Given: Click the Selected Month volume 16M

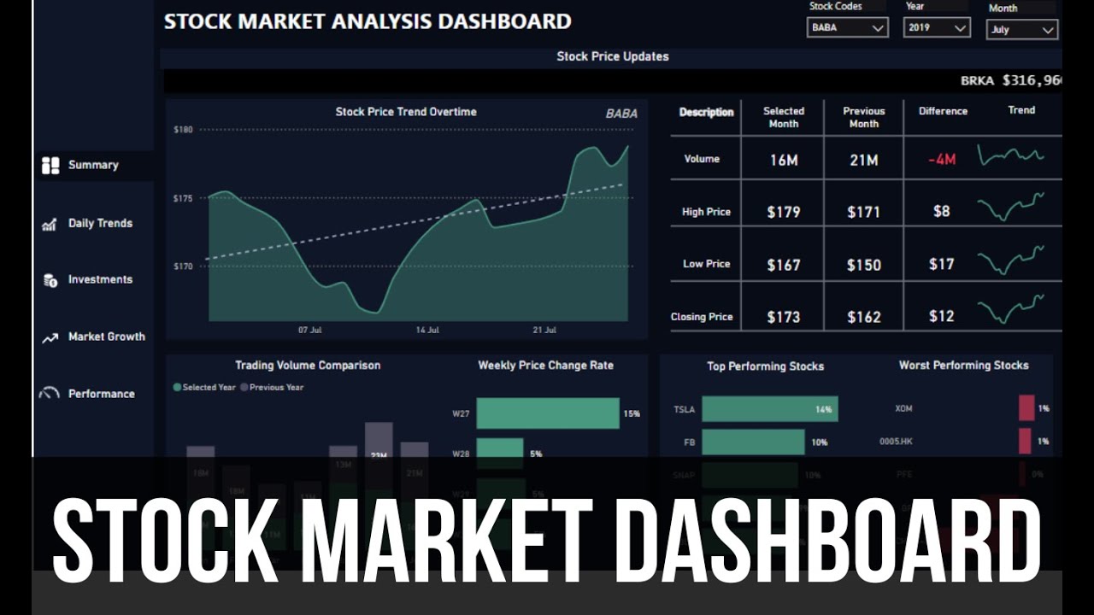Looking at the screenshot, I should pyautogui.click(x=784, y=159).
